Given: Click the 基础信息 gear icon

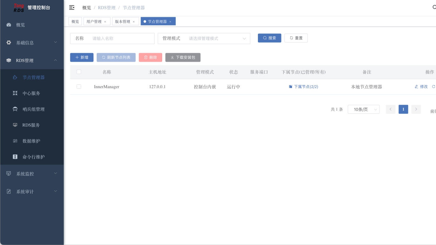Looking at the screenshot, I should 9,43.
